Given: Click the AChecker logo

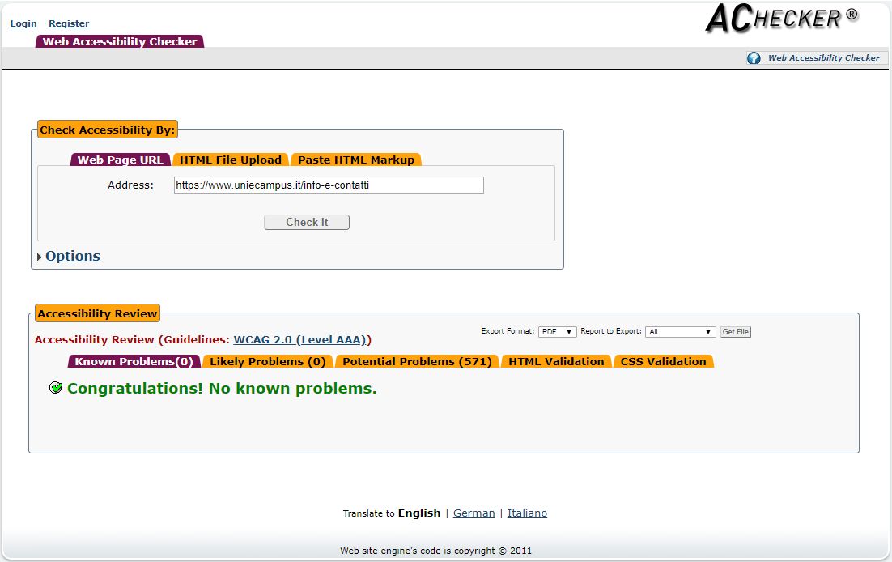Looking at the screenshot, I should click(782, 19).
